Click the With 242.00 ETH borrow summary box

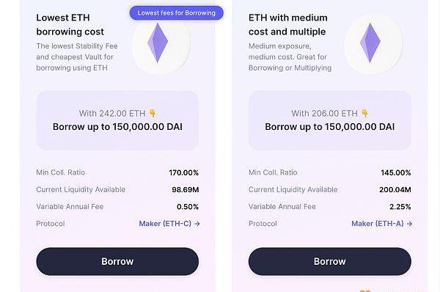[117, 120]
